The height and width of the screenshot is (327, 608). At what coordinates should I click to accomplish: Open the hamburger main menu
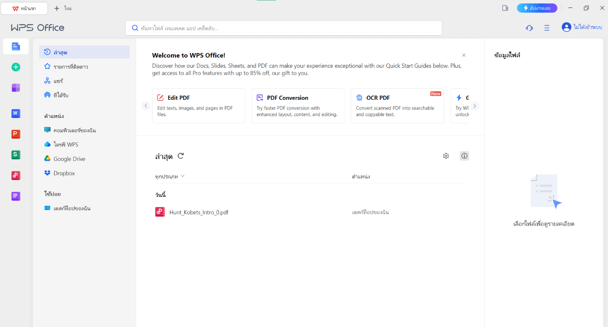click(547, 28)
